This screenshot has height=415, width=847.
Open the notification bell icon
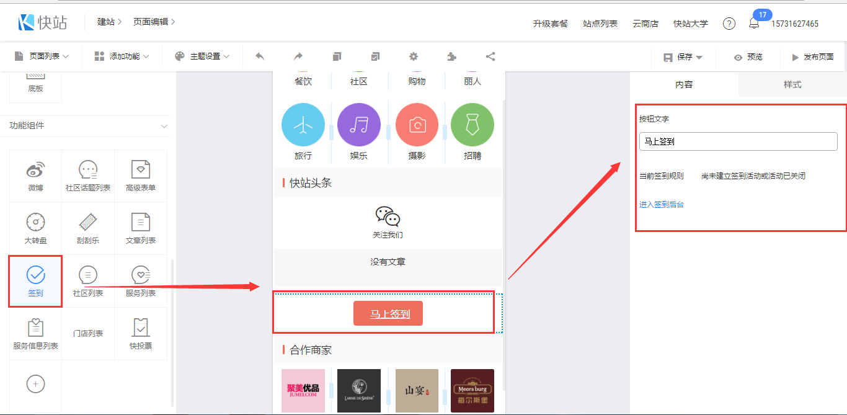[754, 24]
